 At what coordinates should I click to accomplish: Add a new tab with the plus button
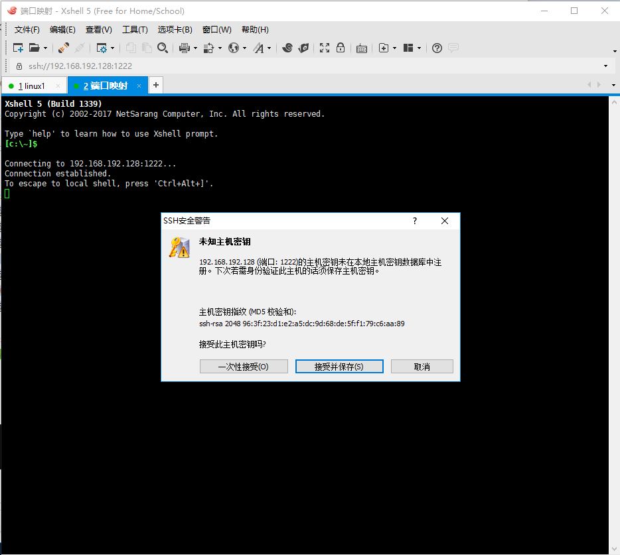coord(156,85)
